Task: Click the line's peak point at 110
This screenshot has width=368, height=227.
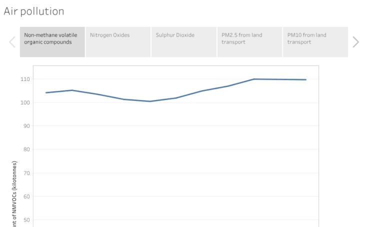Action: pyautogui.click(x=254, y=79)
